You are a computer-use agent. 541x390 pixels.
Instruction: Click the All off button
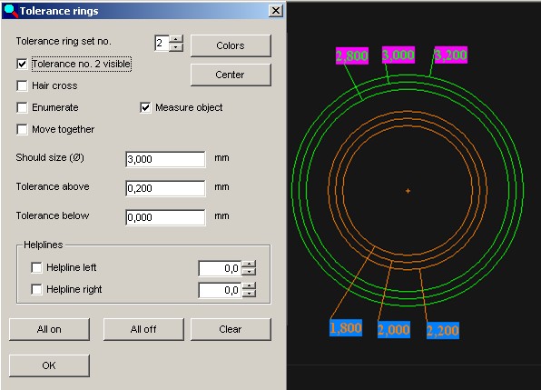(x=143, y=329)
